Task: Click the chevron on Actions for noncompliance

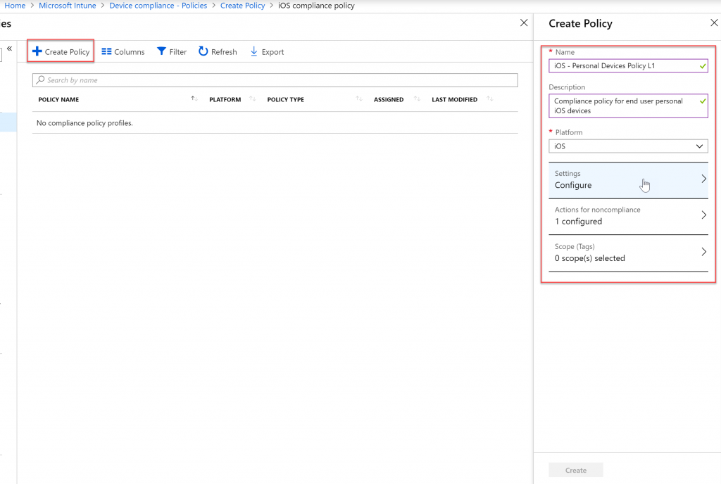Action: click(703, 215)
